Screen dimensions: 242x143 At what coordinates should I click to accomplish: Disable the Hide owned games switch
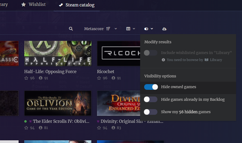pos(151,87)
